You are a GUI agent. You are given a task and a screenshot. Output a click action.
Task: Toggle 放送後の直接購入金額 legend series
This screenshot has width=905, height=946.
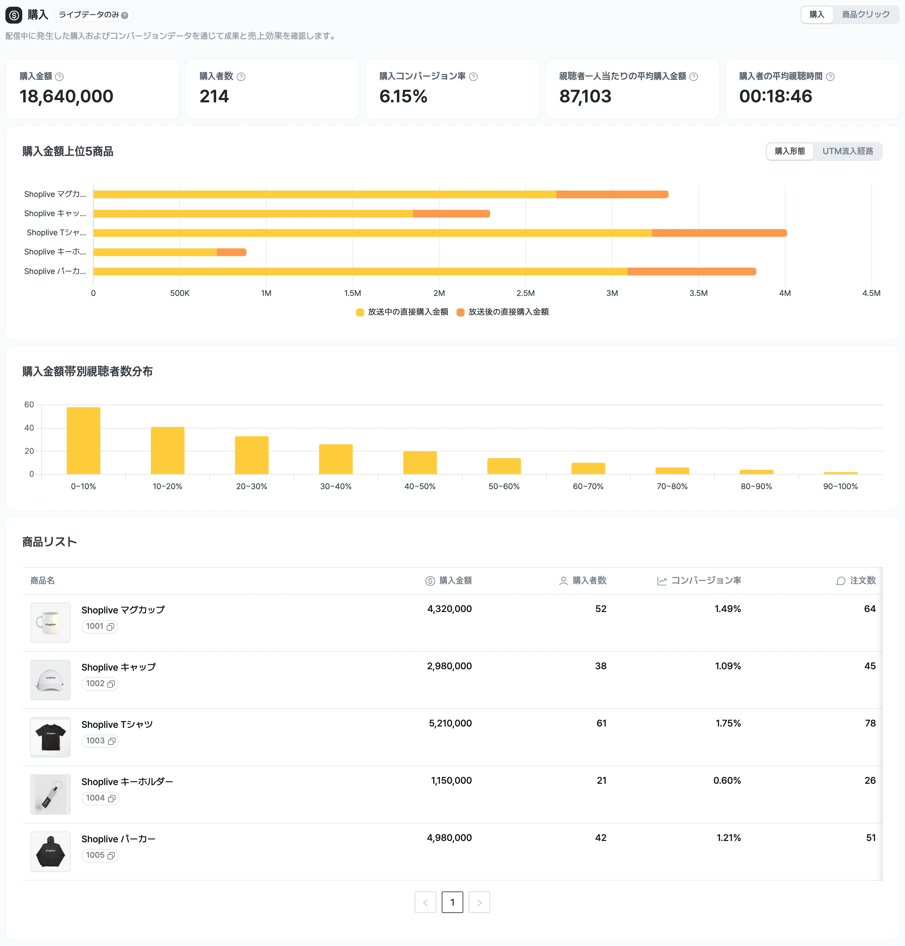pyautogui.click(x=503, y=312)
